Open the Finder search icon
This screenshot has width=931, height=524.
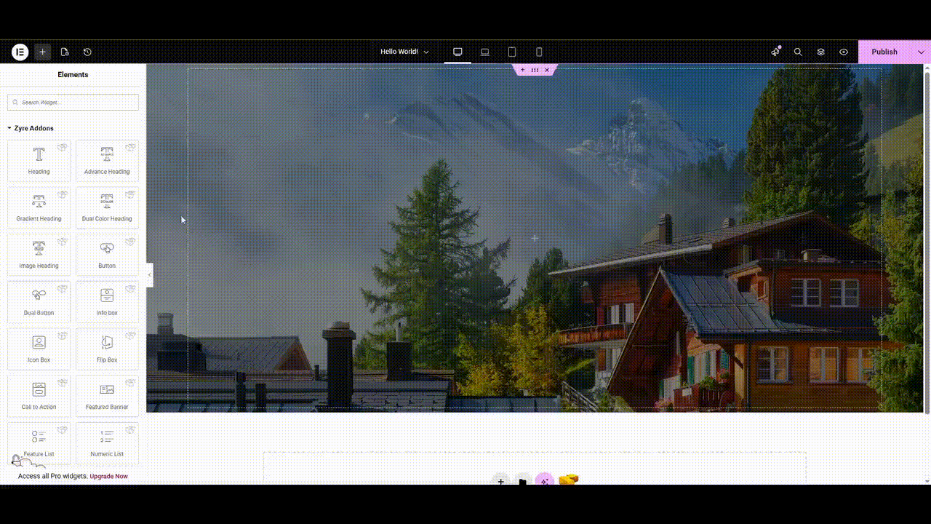coord(798,52)
